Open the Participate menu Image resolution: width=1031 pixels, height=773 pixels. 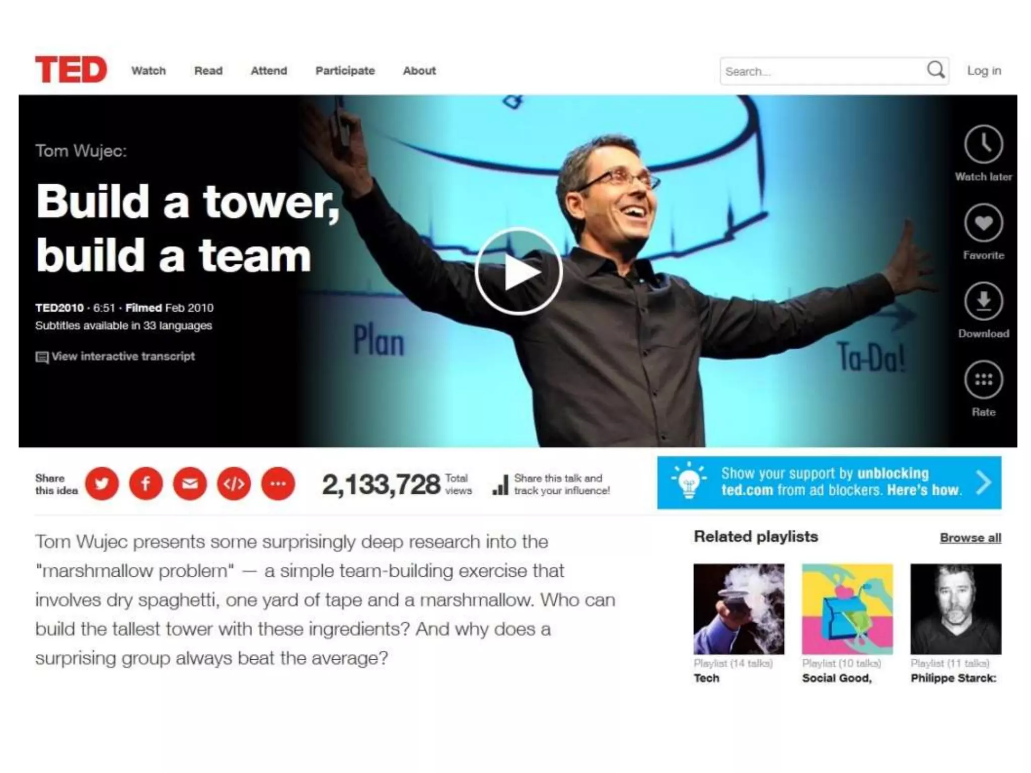[345, 71]
